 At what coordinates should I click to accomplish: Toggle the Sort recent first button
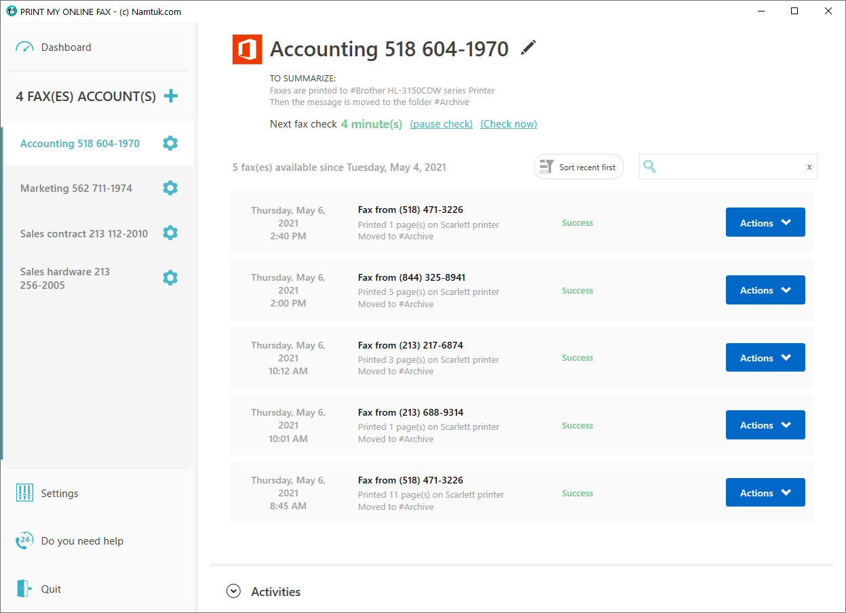coord(579,167)
